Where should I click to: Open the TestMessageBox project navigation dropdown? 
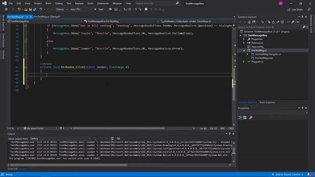45,21
